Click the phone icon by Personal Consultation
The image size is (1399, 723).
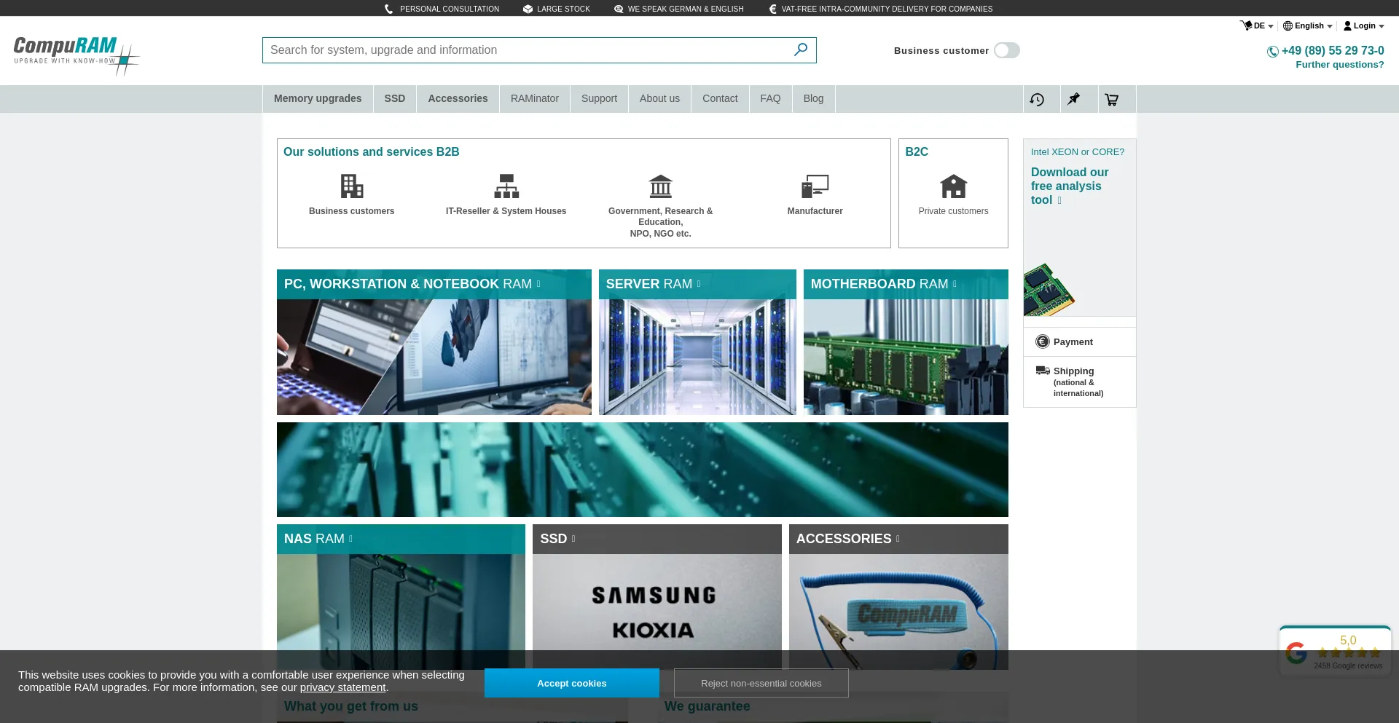click(389, 9)
